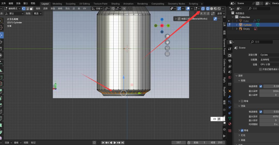Expand the MaterialWorks panel
Screen dimensions: 279x145
(x=176, y=19)
